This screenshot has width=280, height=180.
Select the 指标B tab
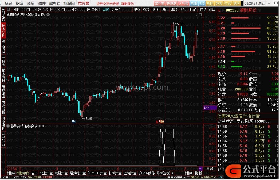189,173
